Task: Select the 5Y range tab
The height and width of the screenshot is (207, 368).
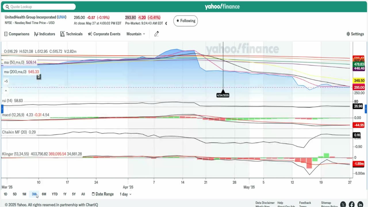Action: pos(74,194)
